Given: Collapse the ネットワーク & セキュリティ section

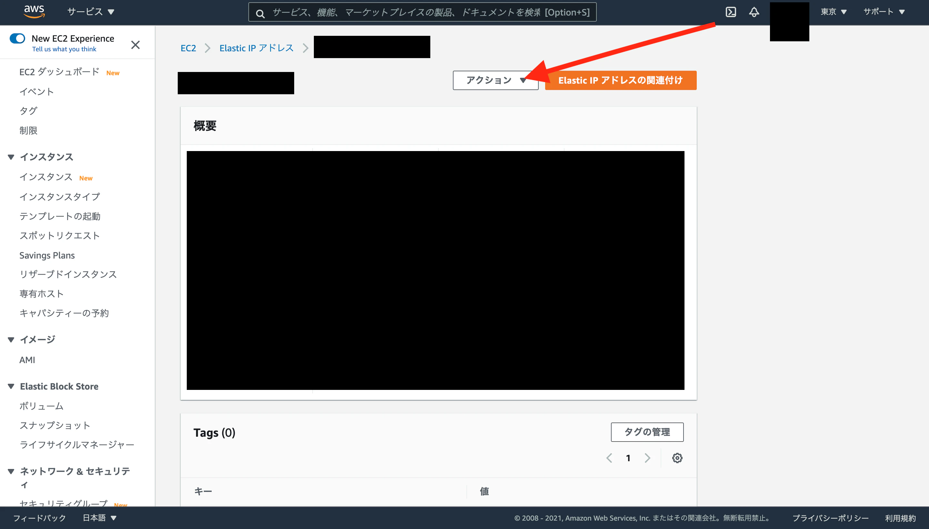Looking at the screenshot, I should pyautogui.click(x=11, y=471).
